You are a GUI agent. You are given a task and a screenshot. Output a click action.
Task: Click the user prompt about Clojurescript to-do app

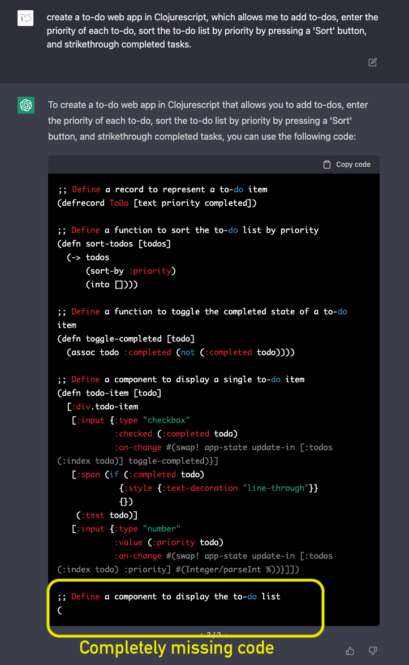tap(212, 31)
